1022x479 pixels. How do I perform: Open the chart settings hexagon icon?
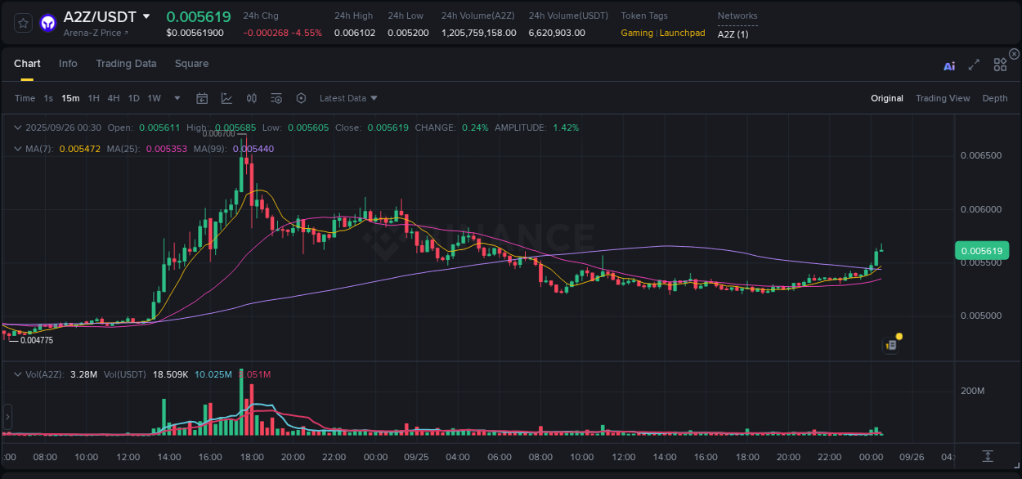[301, 97]
